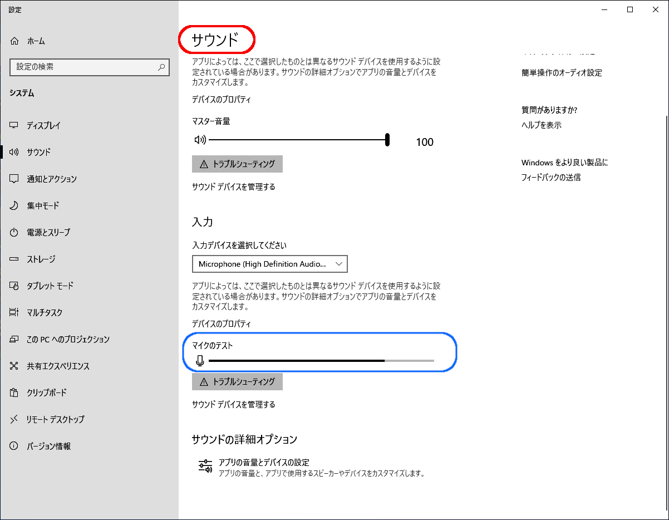The width and height of the screenshot is (669, 520).
Task: Click the master volume value 100
Action: point(425,143)
